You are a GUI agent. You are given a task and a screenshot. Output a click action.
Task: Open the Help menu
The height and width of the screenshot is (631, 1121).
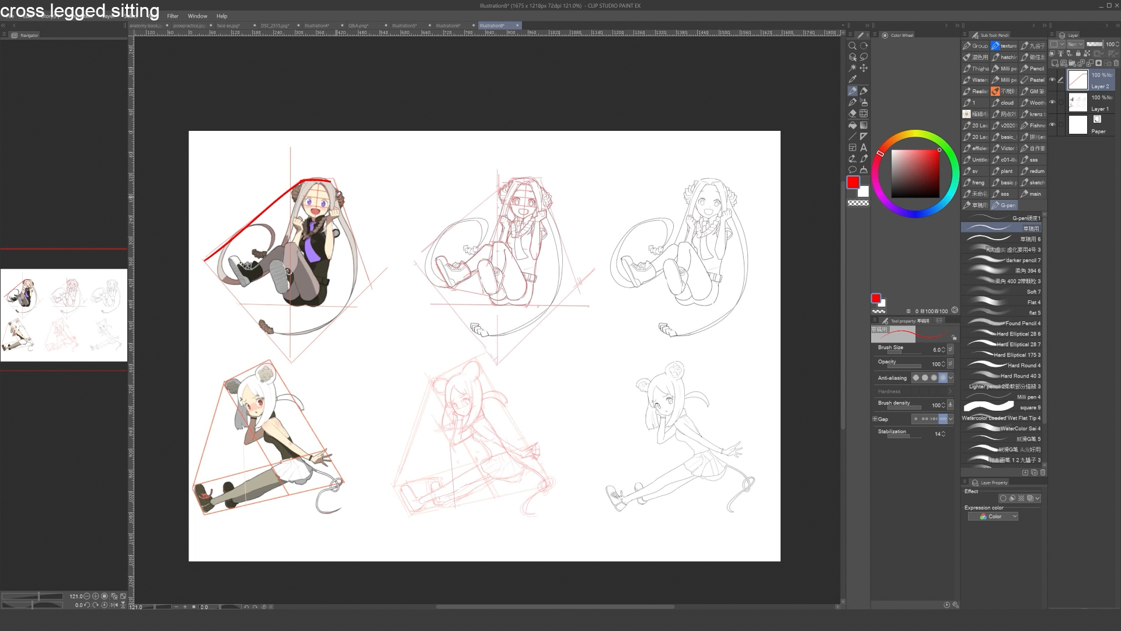pos(222,16)
